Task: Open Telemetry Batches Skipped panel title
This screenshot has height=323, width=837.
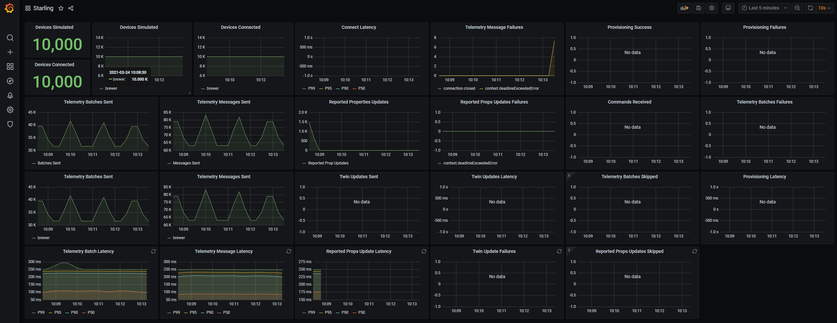Action: pos(629,177)
